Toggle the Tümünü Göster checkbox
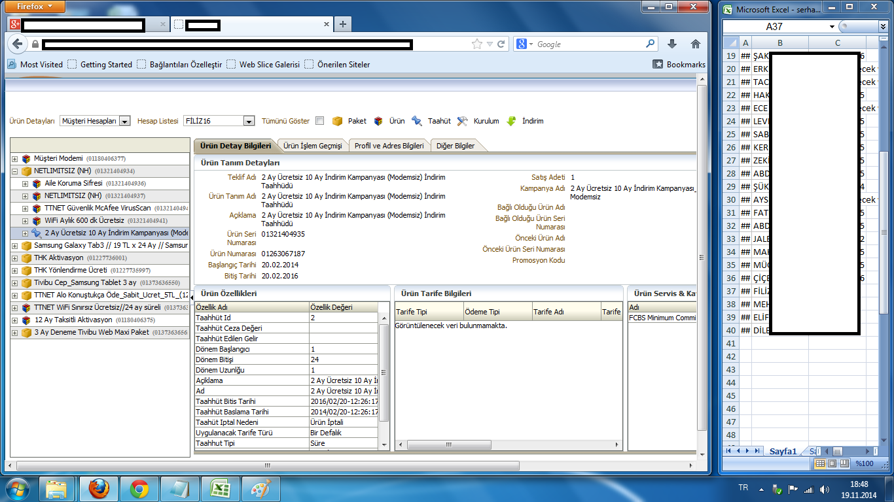Viewport: 894px width, 502px height. (319, 121)
